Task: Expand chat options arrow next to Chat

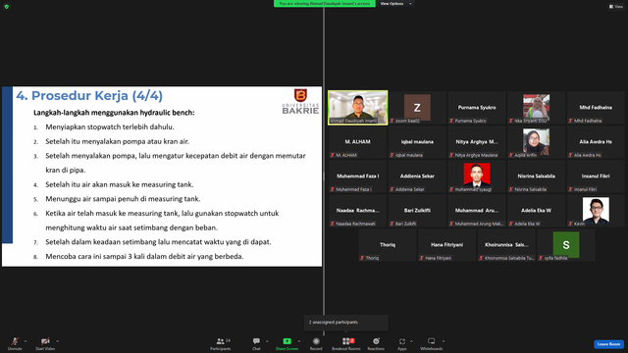Action: coord(267,341)
